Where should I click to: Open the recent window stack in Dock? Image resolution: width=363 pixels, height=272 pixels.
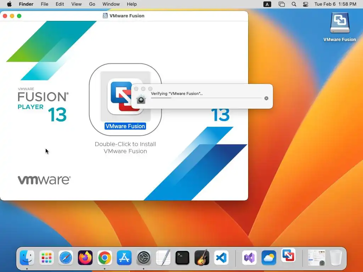pos(316,258)
